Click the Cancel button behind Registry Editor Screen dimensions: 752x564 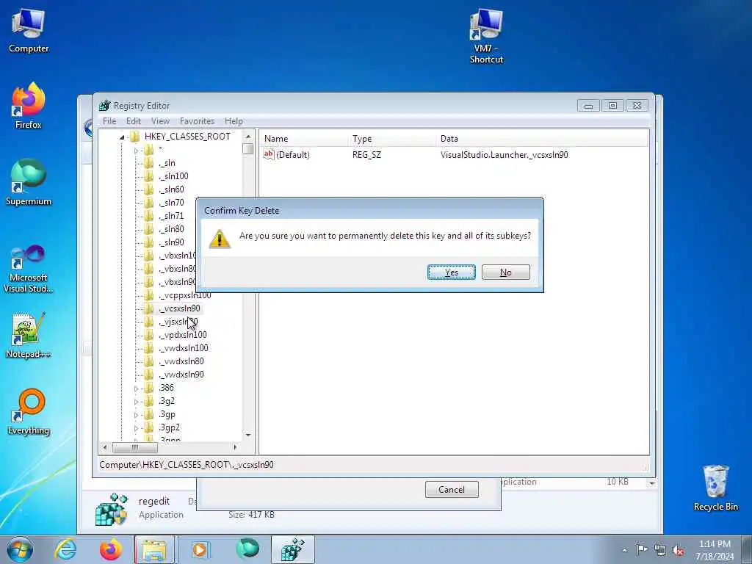452,489
